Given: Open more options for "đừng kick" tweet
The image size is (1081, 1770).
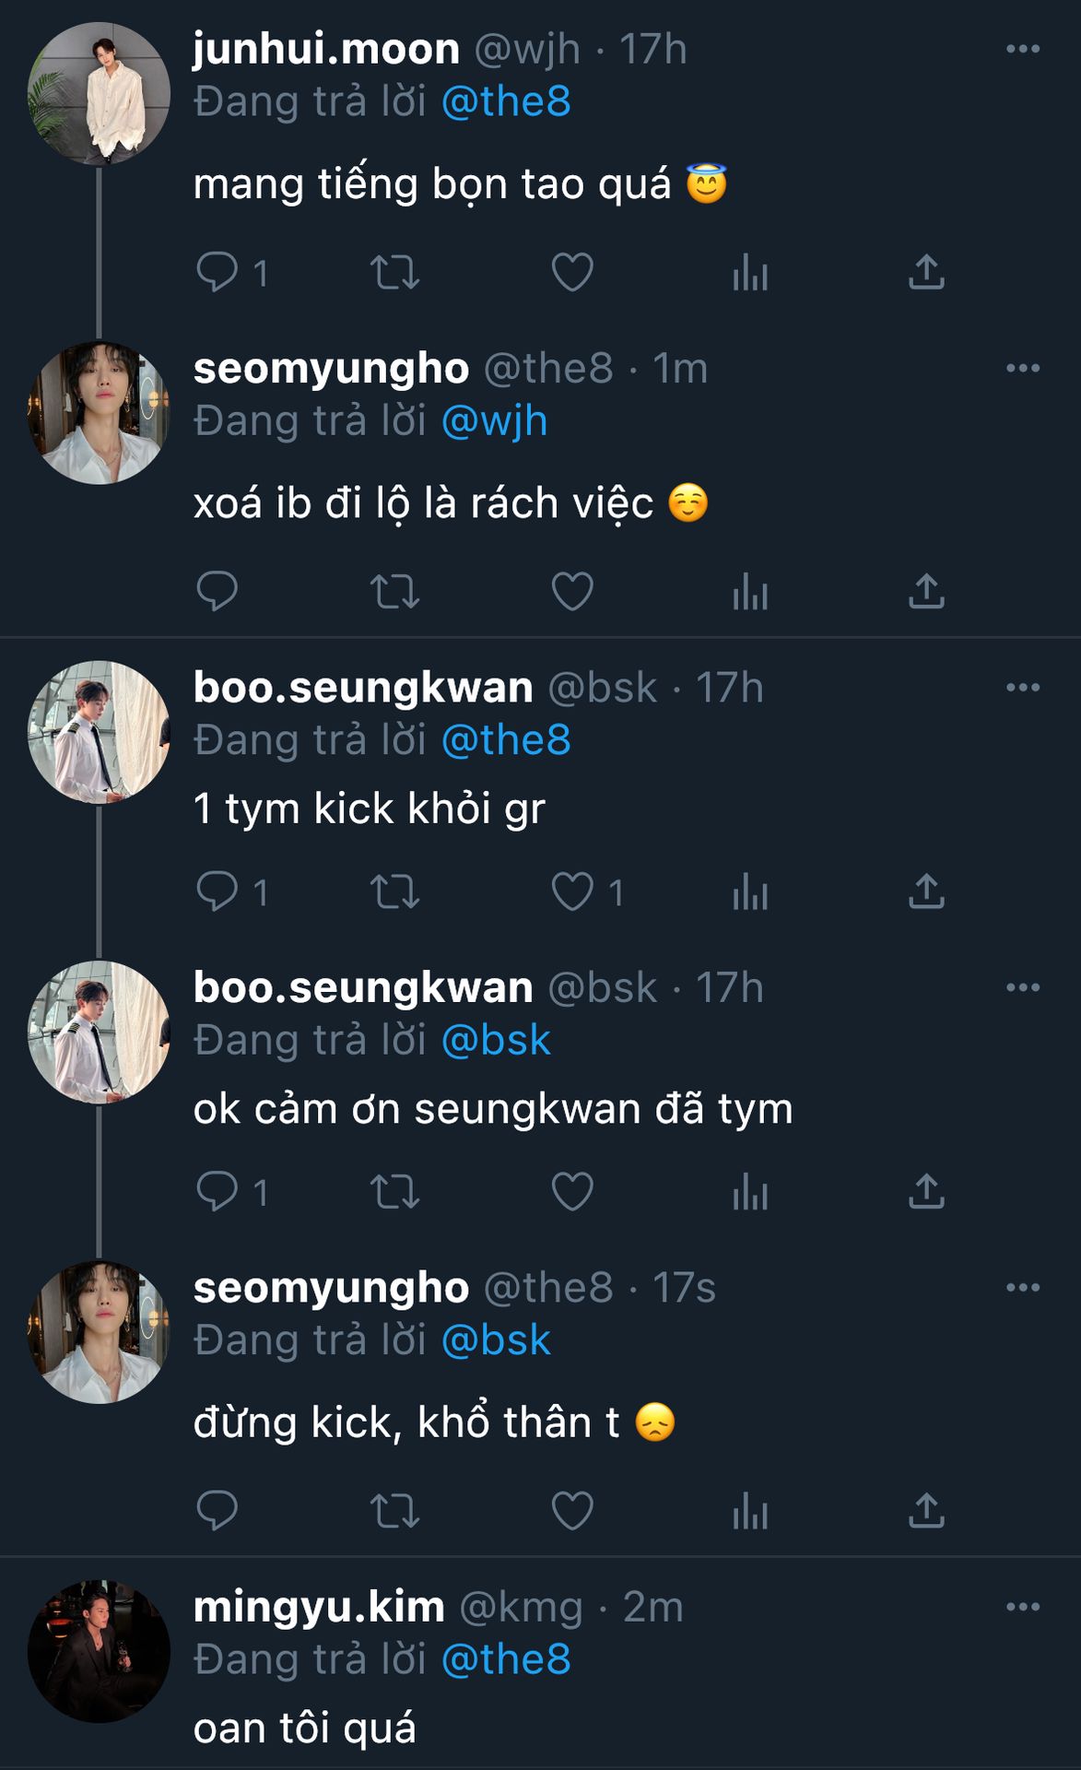Looking at the screenshot, I should tap(1022, 1288).
